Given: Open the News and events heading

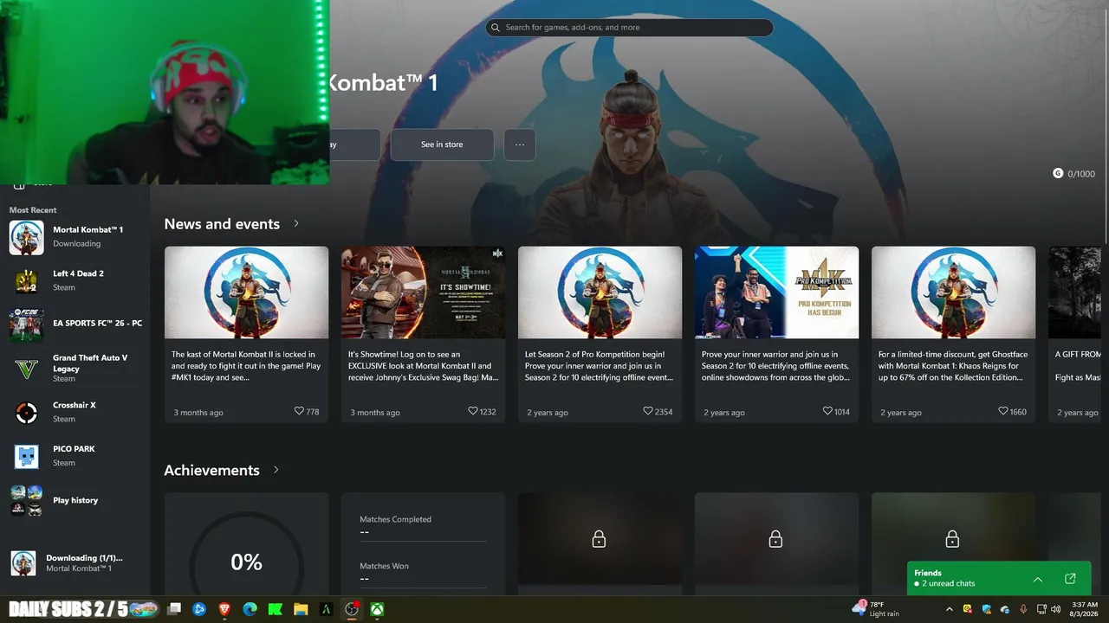Looking at the screenshot, I should 222,224.
